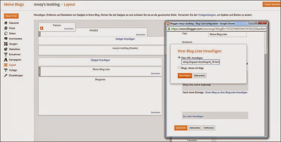
Task: Open the Meine Blogs link
Action: pos(14,4)
